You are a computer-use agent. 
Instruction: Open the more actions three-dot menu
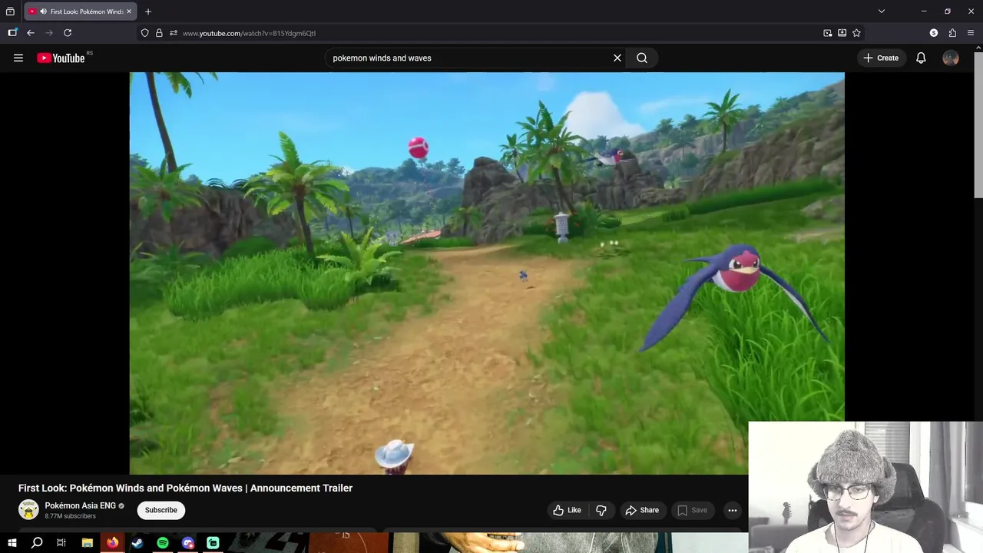[733, 510]
